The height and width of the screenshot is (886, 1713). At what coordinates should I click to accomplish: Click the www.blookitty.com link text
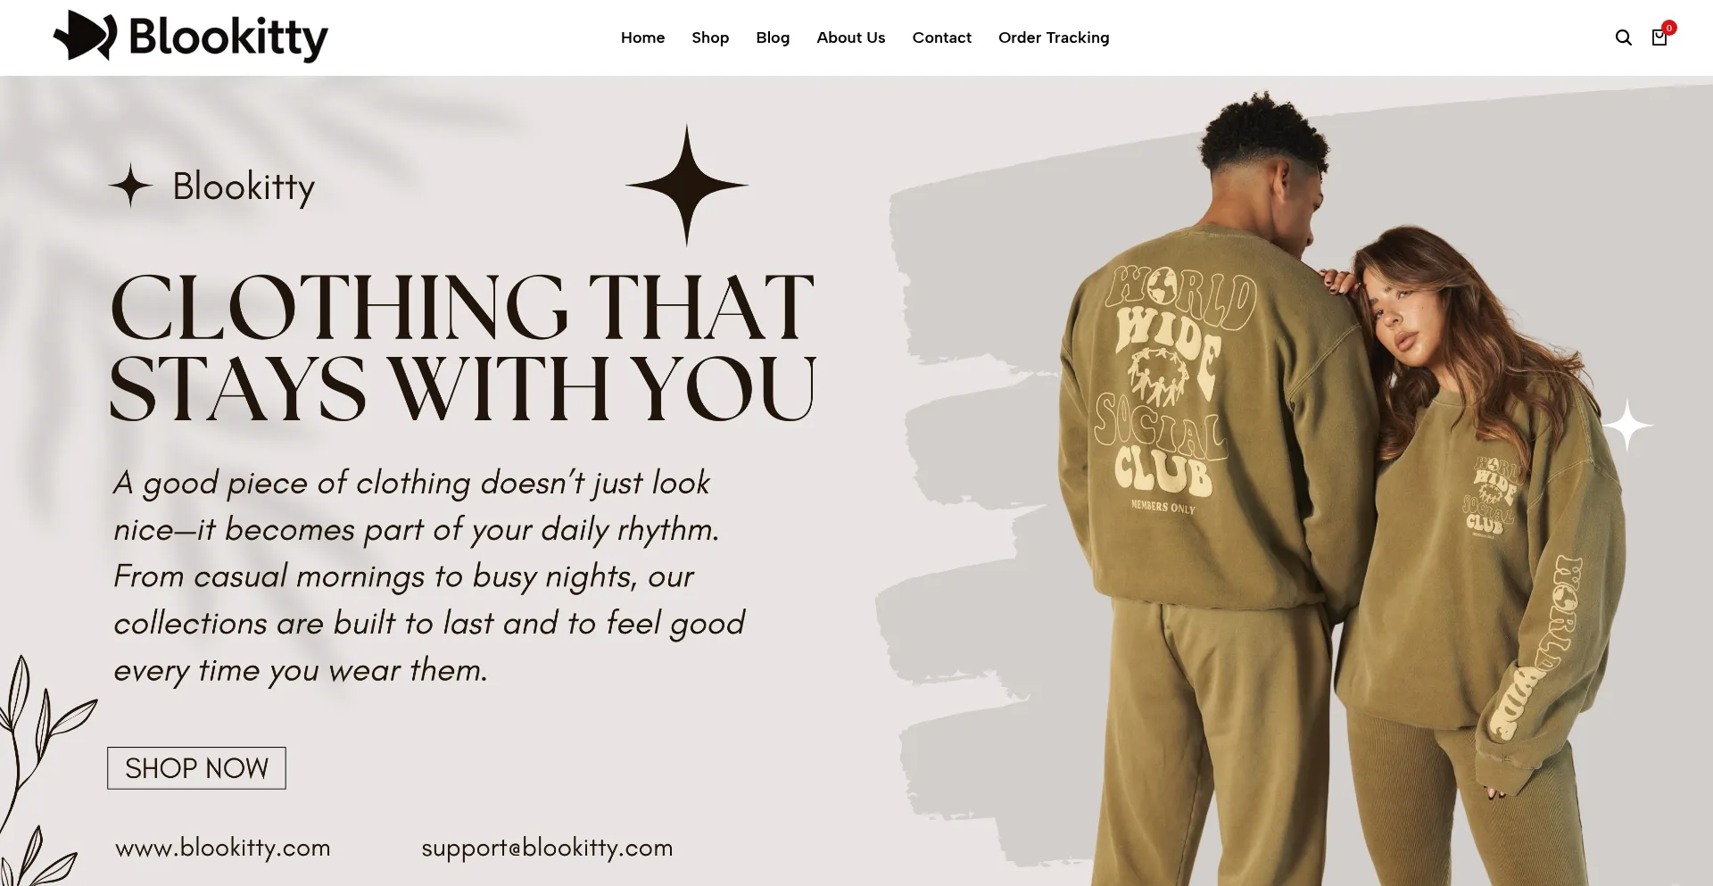[x=223, y=848]
